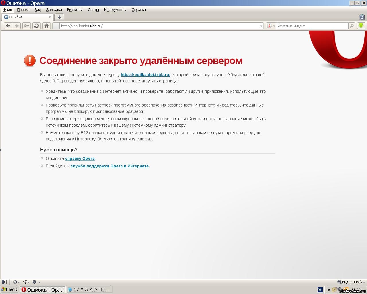Click the Forward navigation arrow
The height and width of the screenshot is (294, 367).
[x=16, y=26]
